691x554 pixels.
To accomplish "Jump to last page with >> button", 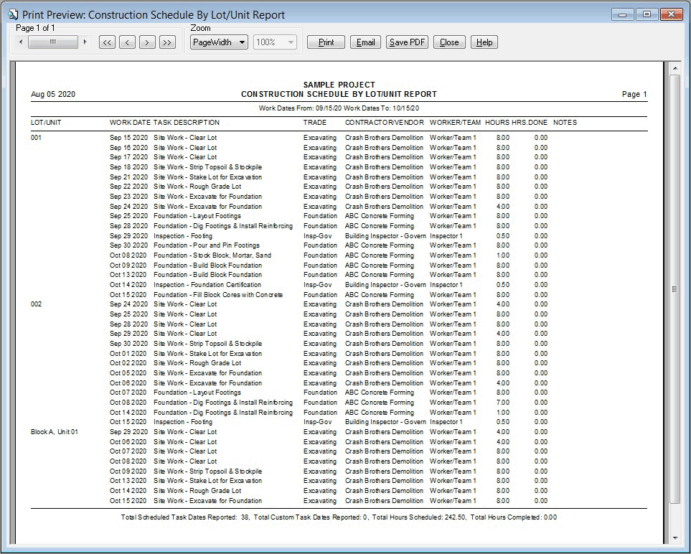I will click(x=167, y=42).
